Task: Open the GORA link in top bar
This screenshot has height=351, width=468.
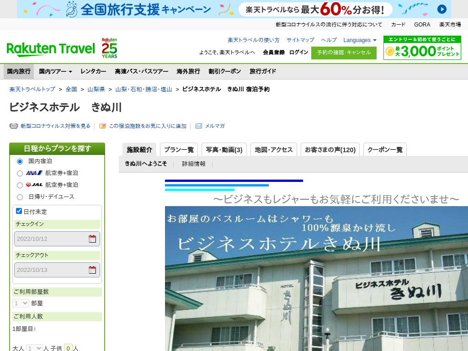Action: (x=422, y=25)
